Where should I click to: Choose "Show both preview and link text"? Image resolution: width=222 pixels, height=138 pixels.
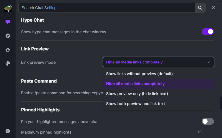click(135, 104)
